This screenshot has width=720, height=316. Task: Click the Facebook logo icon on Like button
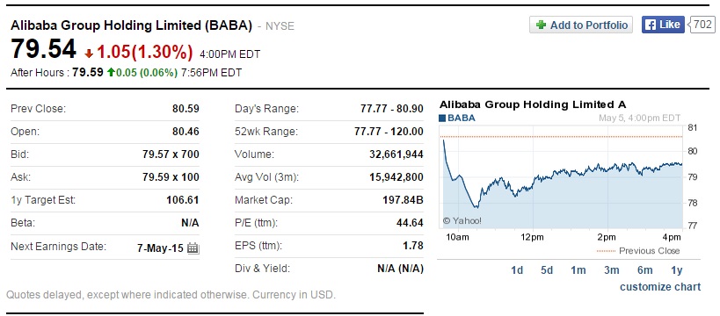pyautogui.click(x=650, y=25)
